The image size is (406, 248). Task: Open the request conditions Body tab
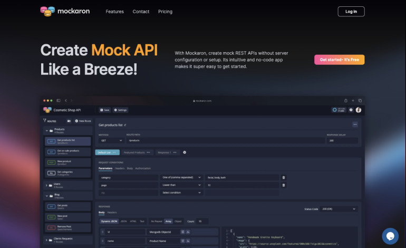(x=130, y=168)
